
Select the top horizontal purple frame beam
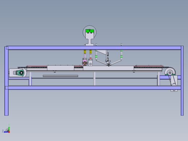click(x=94, y=48)
